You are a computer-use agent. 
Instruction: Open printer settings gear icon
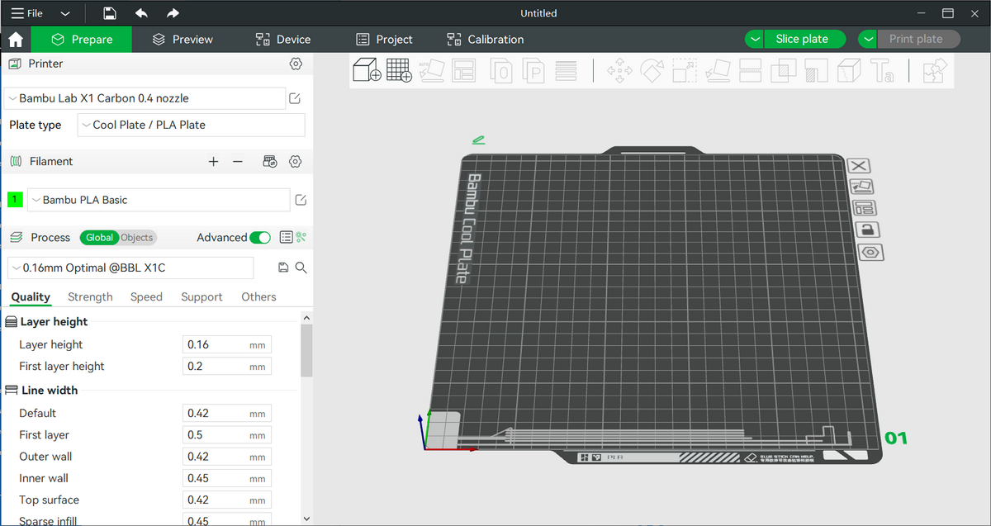tap(296, 64)
